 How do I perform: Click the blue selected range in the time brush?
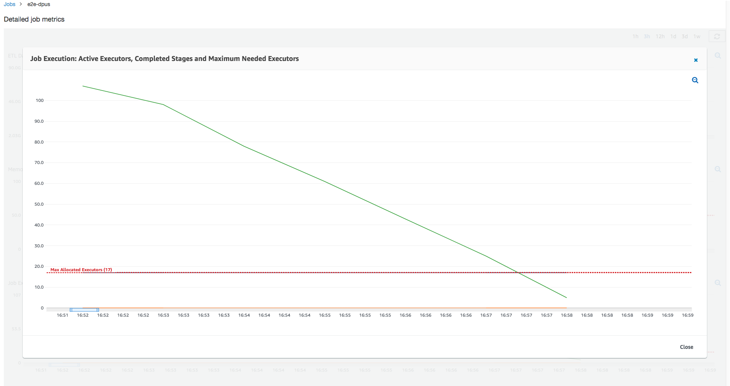pyautogui.click(x=84, y=310)
